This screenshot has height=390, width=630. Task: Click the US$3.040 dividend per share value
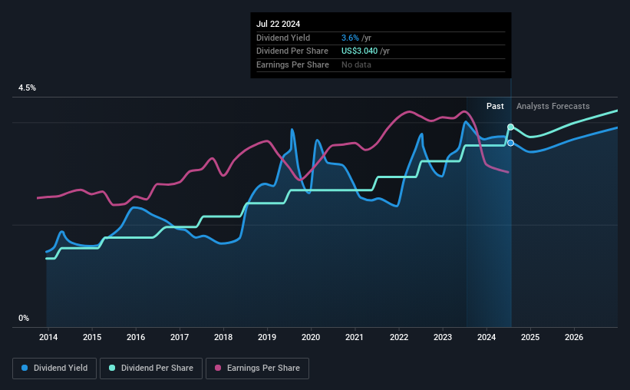click(360, 51)
